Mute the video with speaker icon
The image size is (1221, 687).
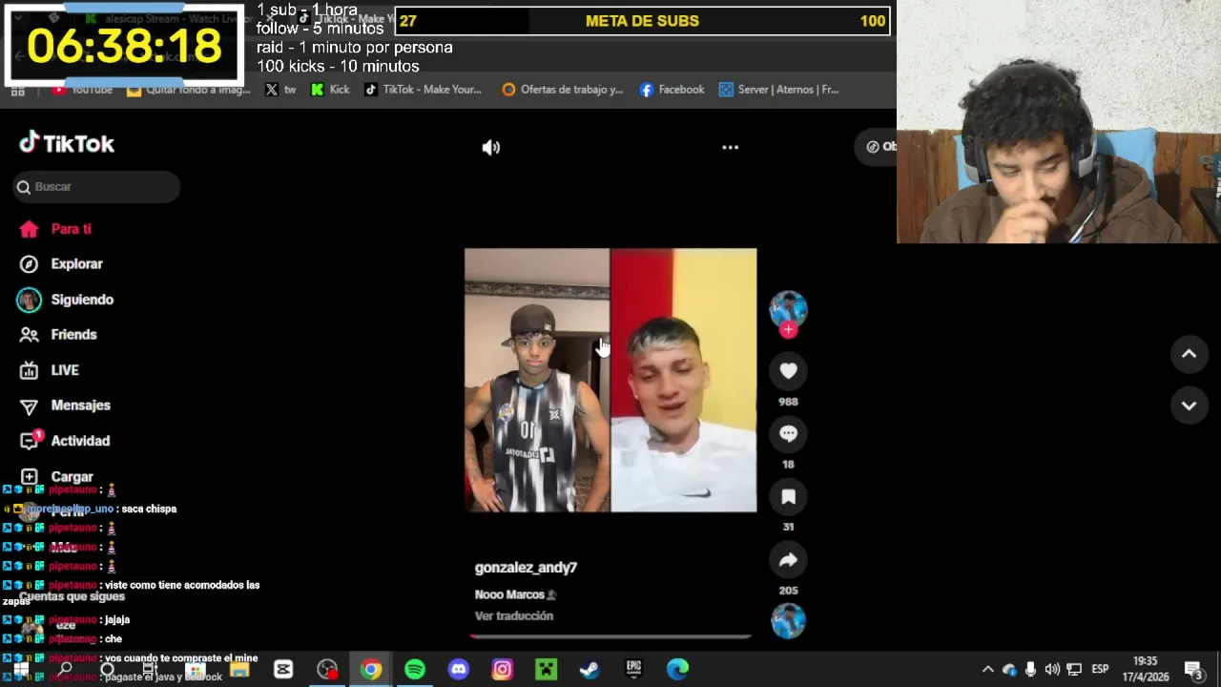490,148
